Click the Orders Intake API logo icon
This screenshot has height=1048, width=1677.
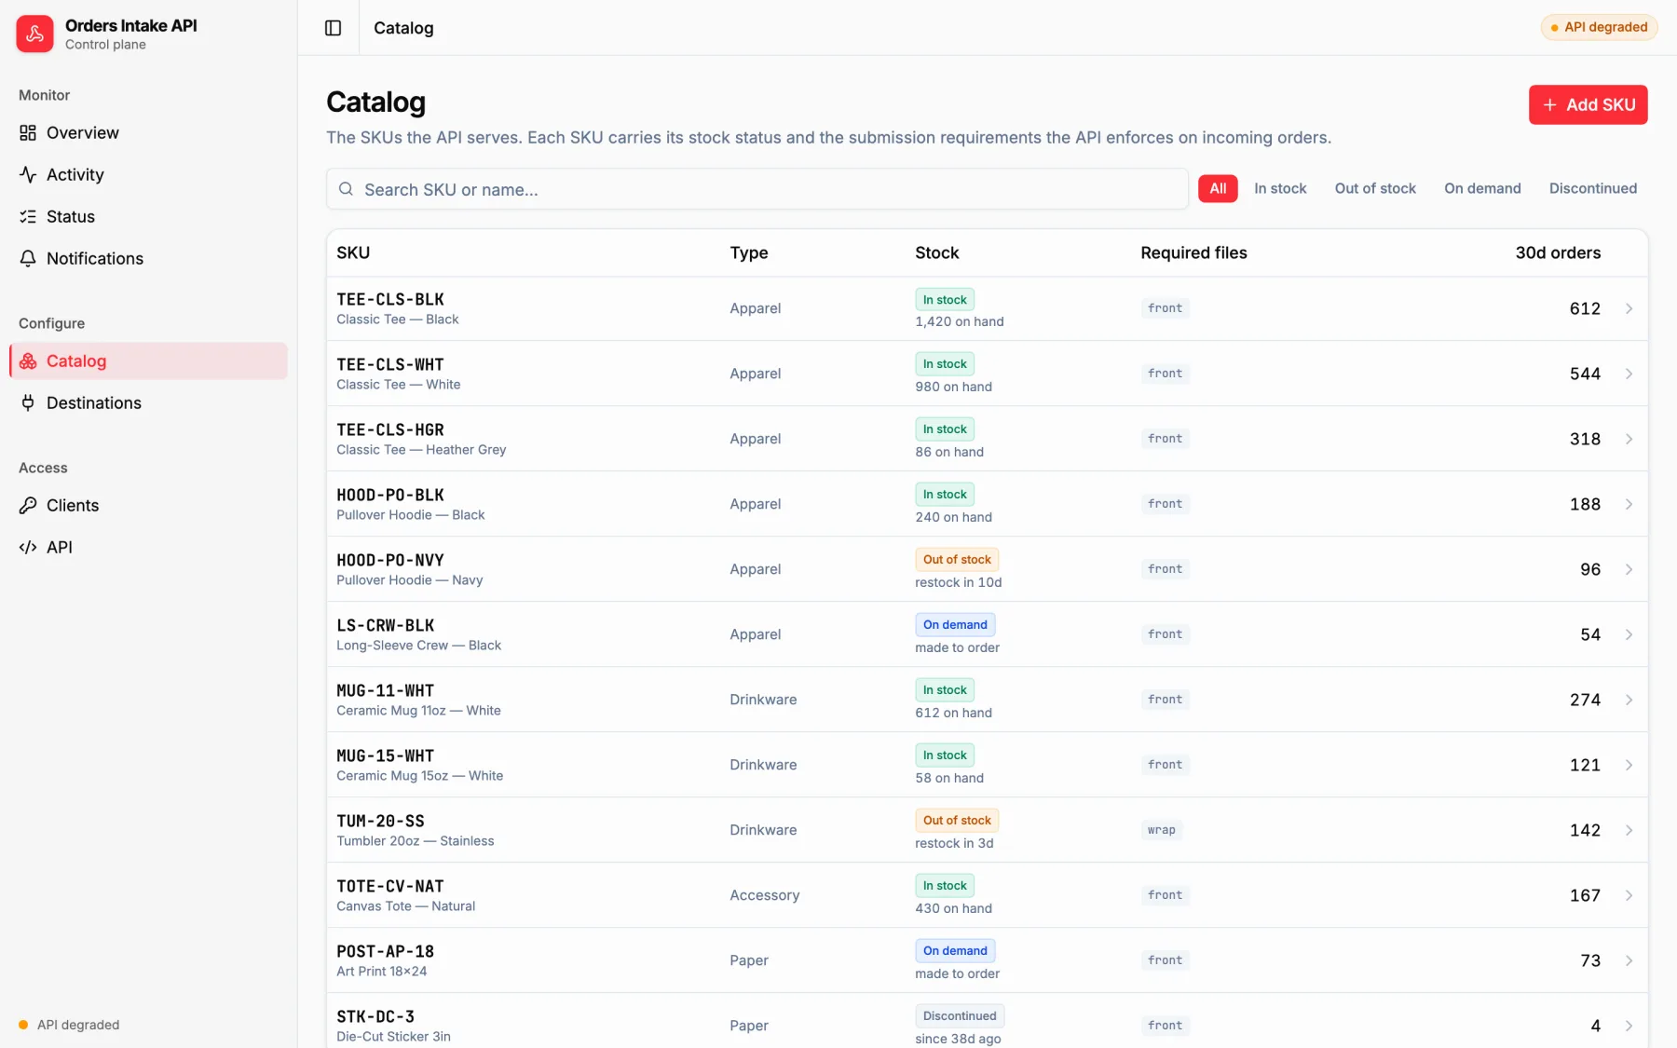point(34,34)
